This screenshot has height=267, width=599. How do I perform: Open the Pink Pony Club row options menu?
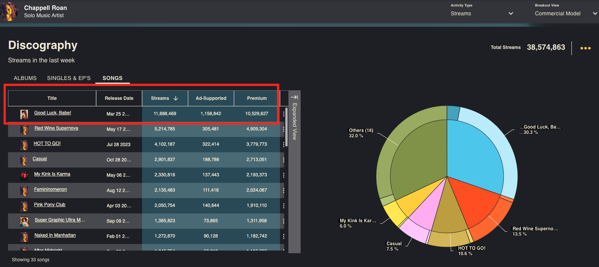click(284, 206)
